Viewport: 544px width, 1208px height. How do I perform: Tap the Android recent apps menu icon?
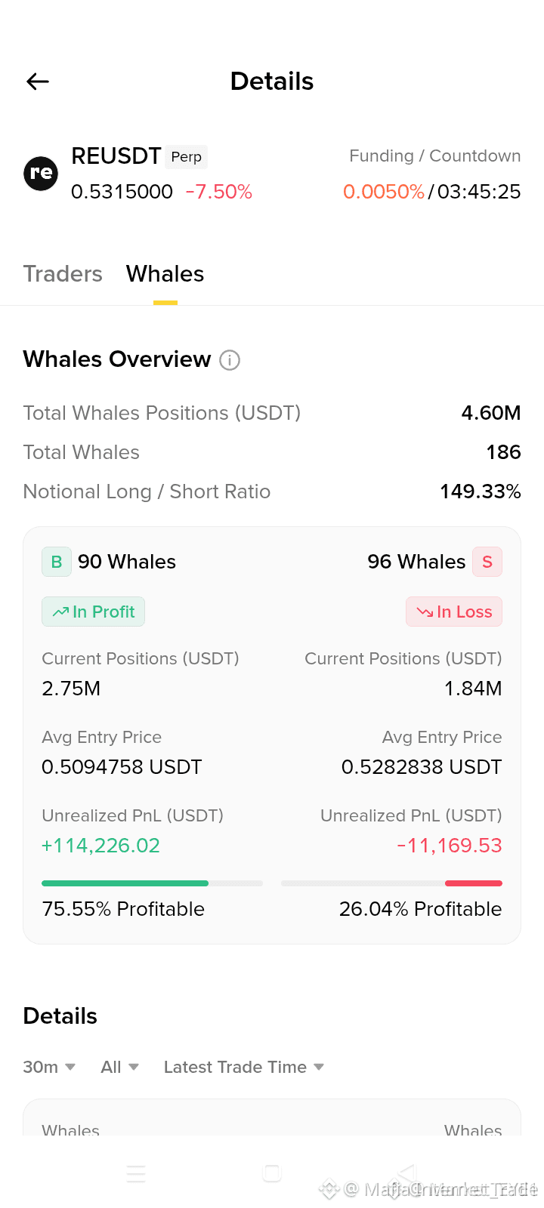coord(136,1173)
